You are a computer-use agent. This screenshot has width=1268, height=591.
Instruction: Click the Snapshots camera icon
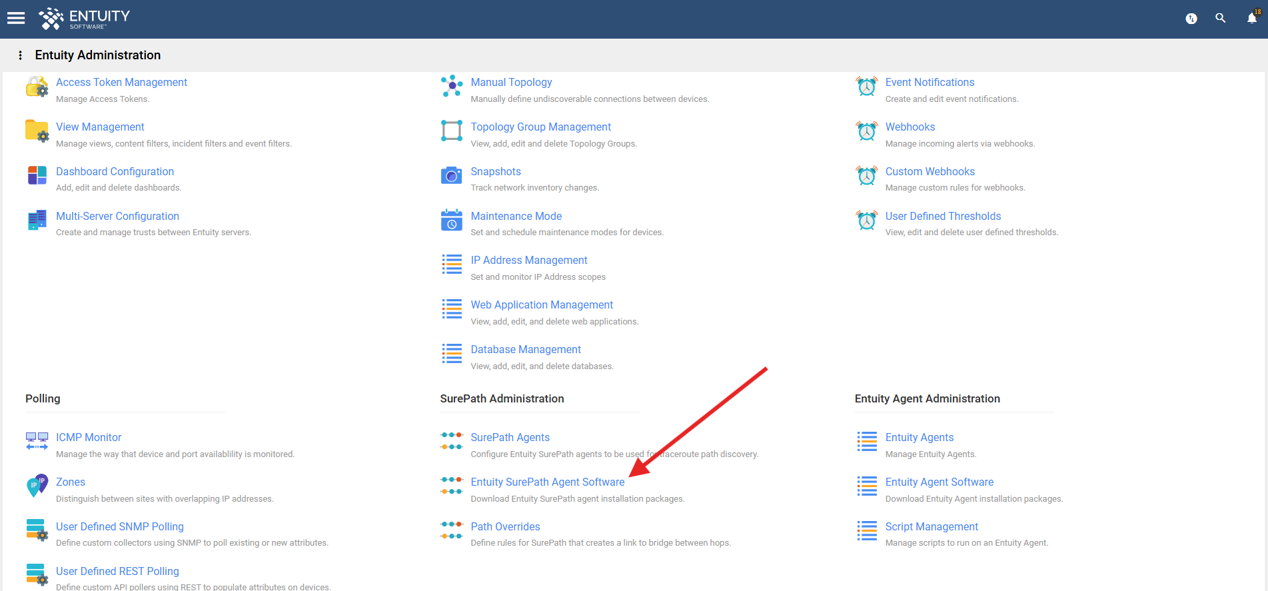[452, 175]
